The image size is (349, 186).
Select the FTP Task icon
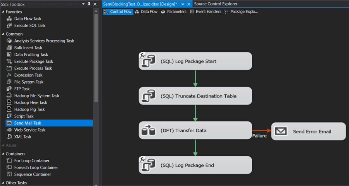tap(9, 89)
